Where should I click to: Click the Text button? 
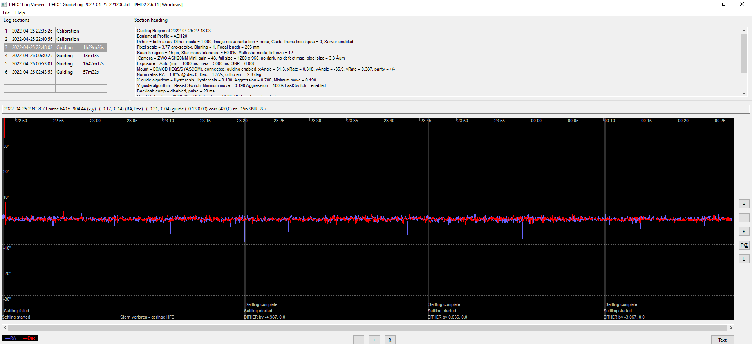[x=723, y=340]
